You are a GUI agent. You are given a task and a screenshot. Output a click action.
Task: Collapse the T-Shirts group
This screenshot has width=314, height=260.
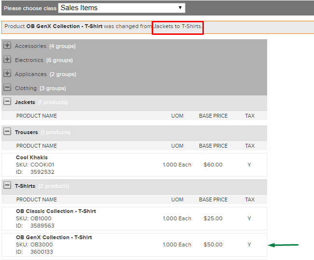[7, 185]
